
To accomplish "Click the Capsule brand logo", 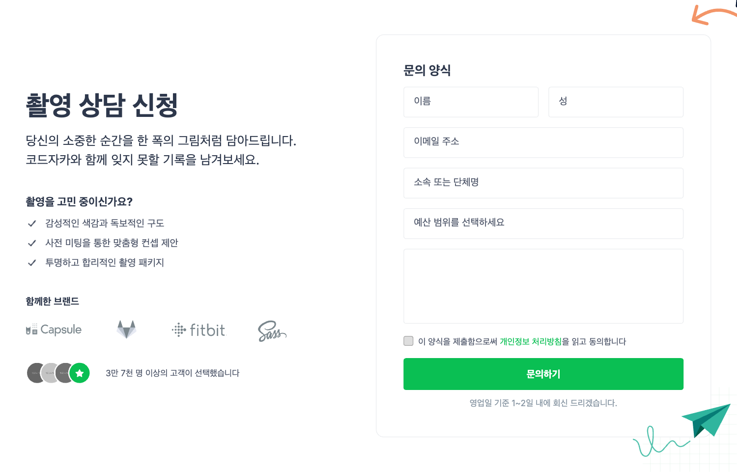I will pyautogui.click(x=54, y=330).
